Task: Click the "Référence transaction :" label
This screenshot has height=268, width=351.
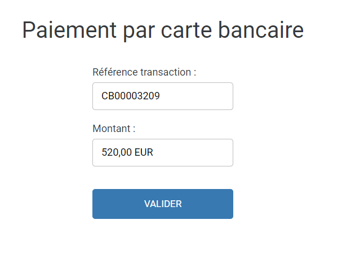Action: click(x=144, y=72)
